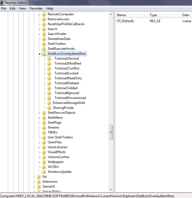Select the Tortoise1Normal key label
192x198 pixels.
67,59
